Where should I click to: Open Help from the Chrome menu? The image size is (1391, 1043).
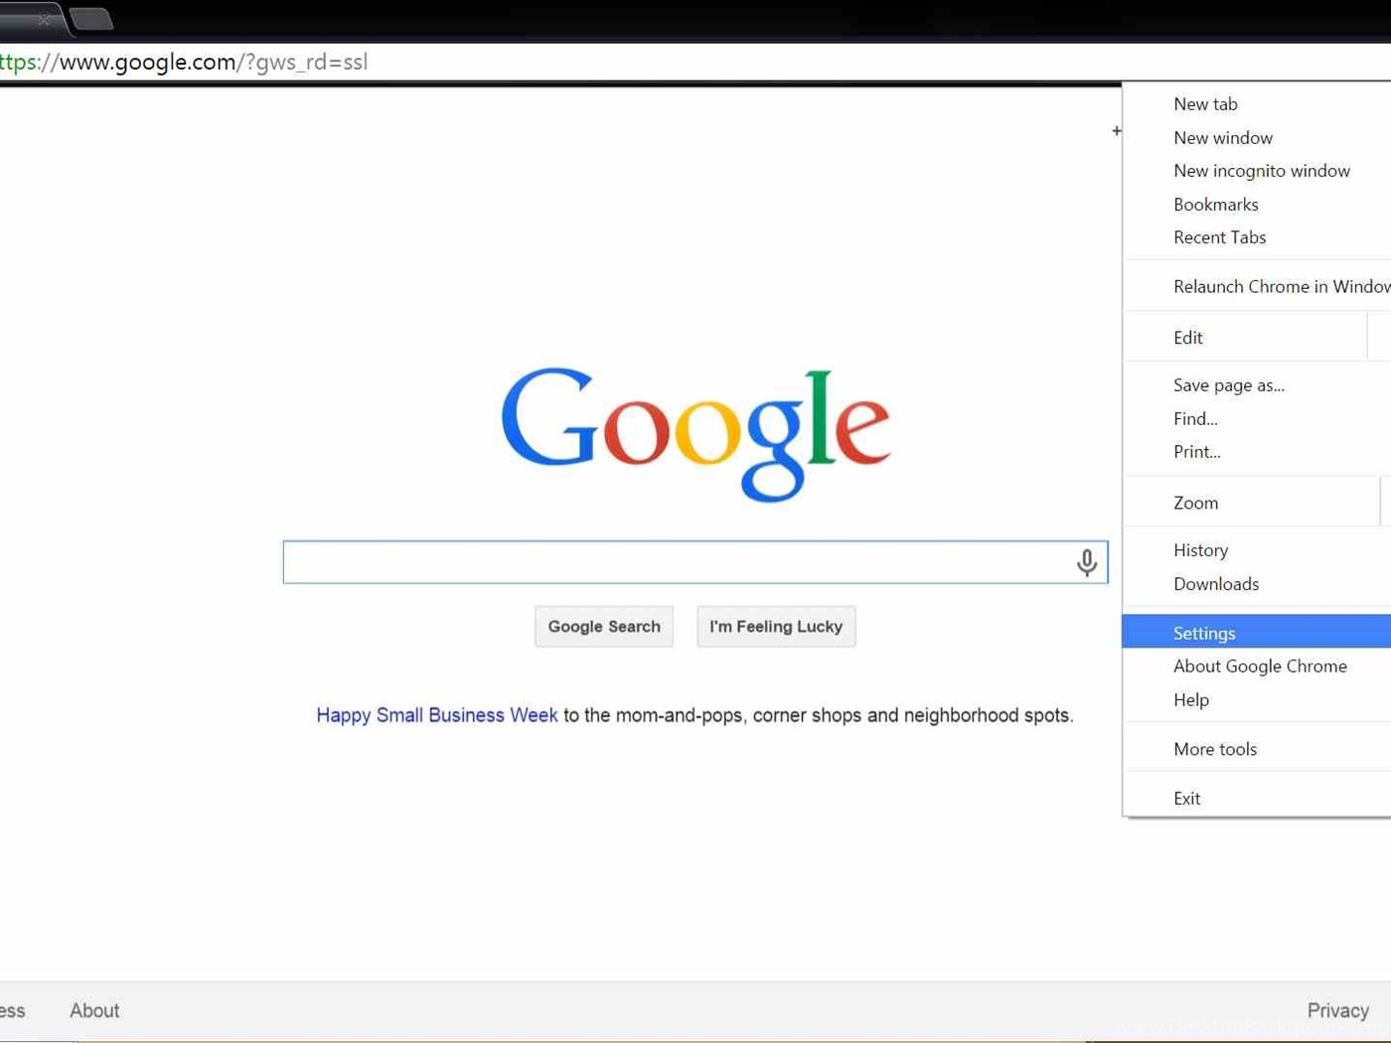[1257, 700]
